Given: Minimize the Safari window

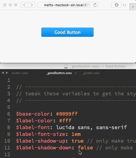Looking at the screenshot, I should coord(10,5).
